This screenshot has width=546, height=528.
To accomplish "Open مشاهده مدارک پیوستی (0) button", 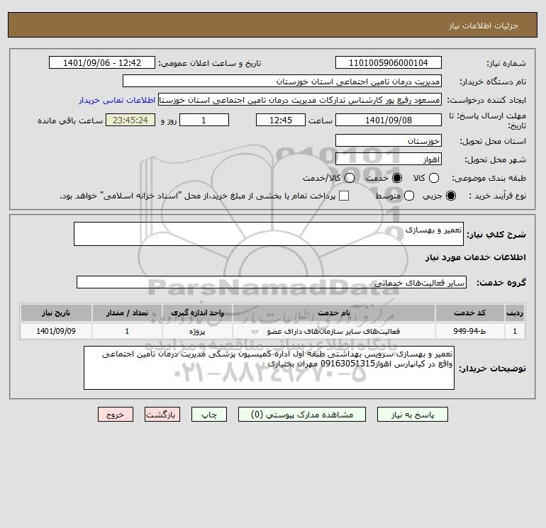I will [x=302, y=415].
